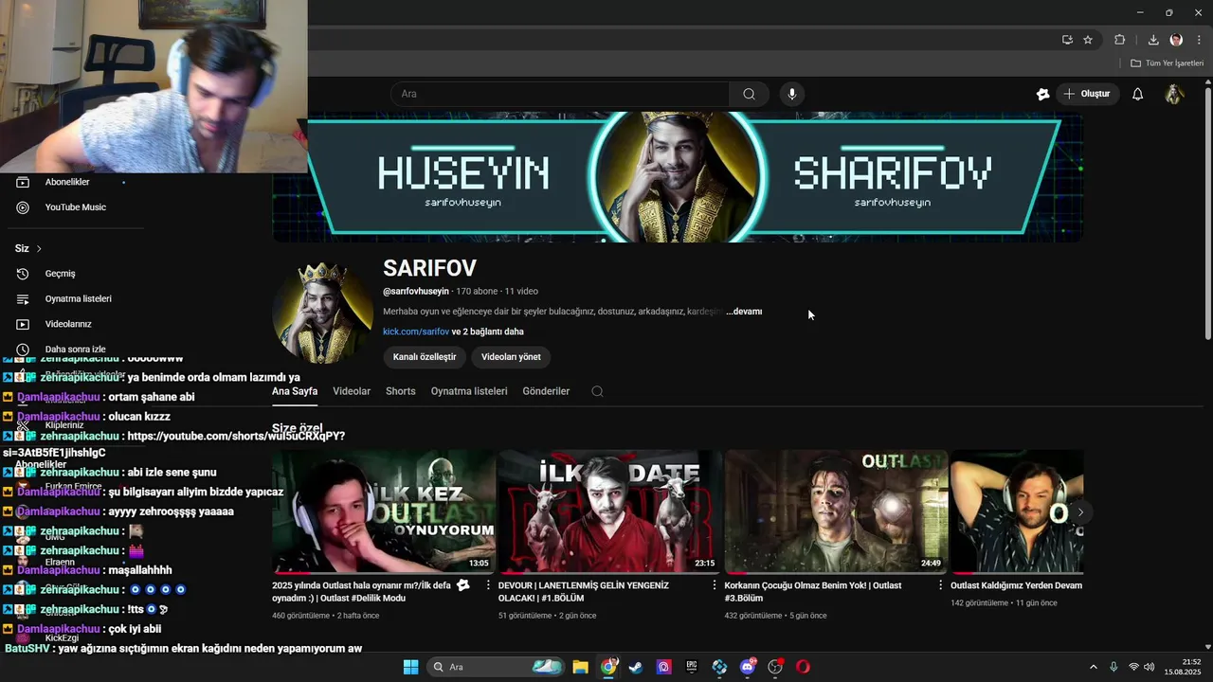Open Opera browser from the taskbar

click(803, 667)
